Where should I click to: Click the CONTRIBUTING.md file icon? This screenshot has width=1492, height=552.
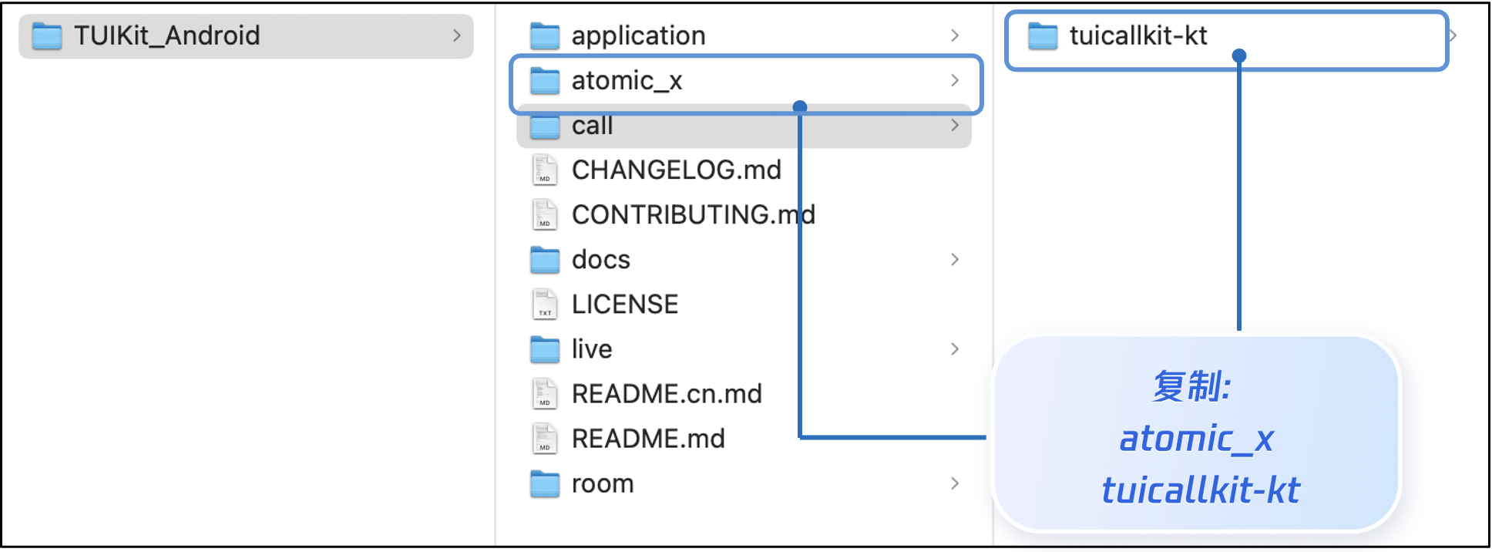pos(545,215)
